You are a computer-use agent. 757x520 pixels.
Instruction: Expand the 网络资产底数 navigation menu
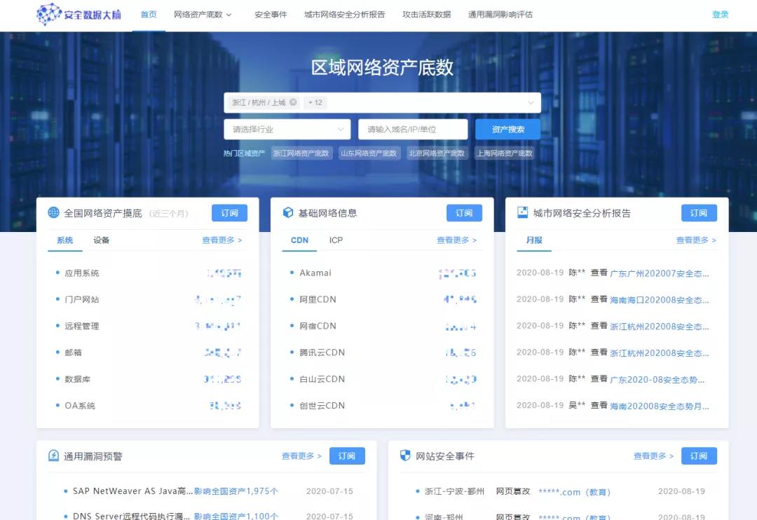pyautogui.click(x=203, y=15)
